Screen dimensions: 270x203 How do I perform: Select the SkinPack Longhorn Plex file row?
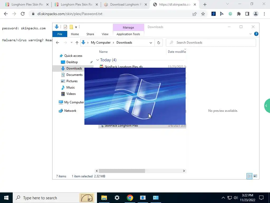[142, 126]
